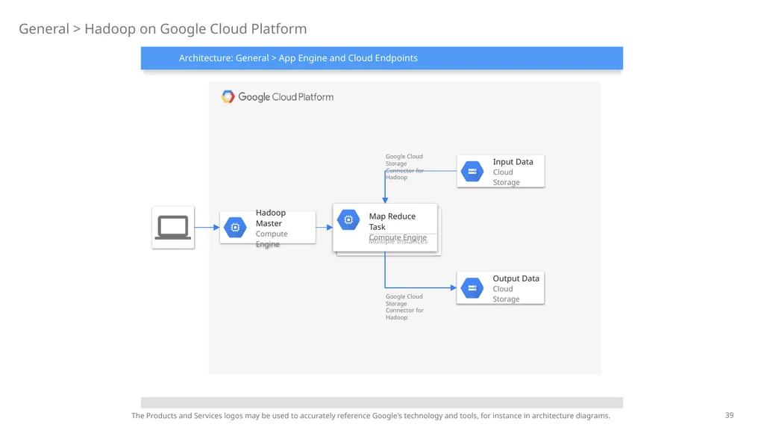This screenshot has width=764, height=430.
Task: Click the Input Data Cloud Storage icon
Action: 472,171
